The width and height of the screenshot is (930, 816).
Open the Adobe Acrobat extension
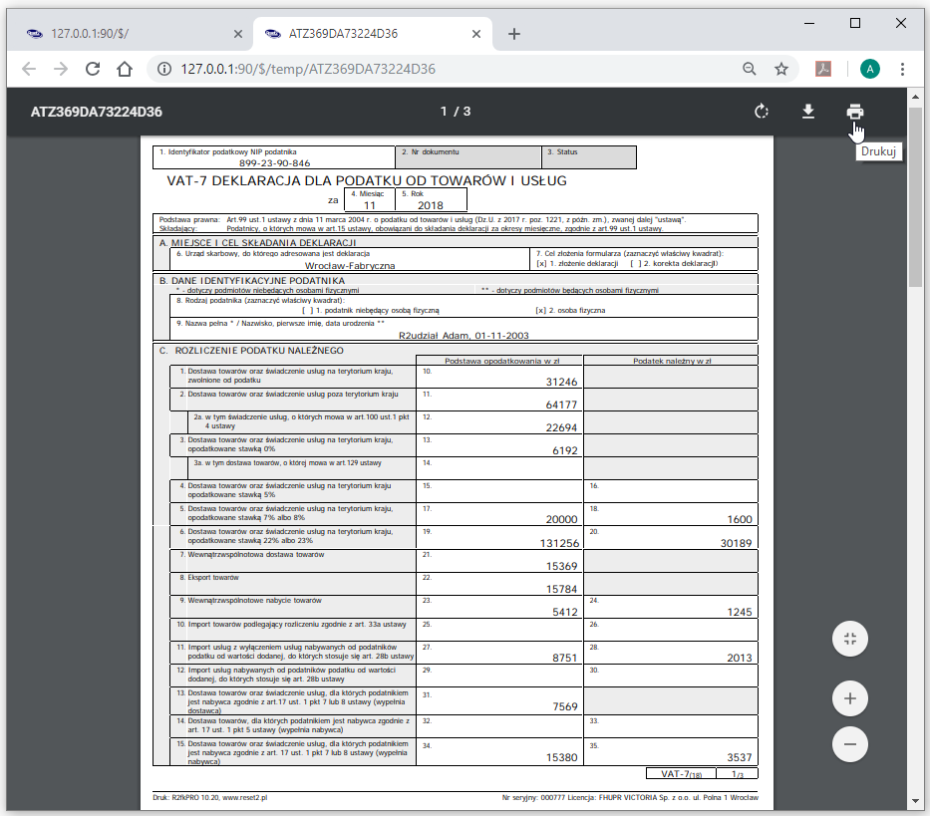(823, 69)
